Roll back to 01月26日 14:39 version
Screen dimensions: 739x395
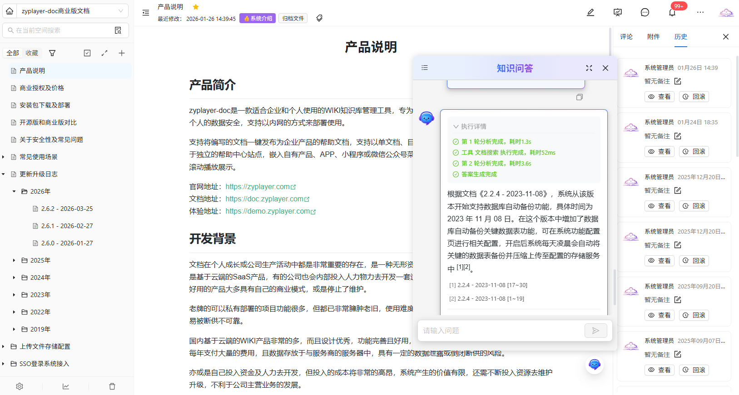pos(694,97)
